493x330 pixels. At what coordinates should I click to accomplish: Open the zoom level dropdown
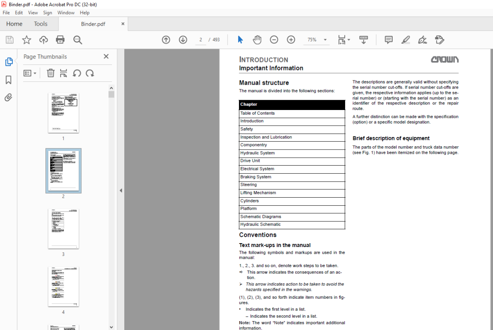pos(325,40)
